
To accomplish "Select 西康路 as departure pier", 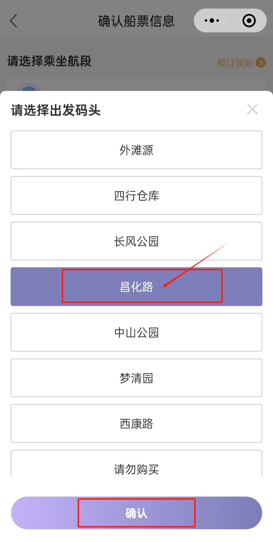I will [x=136, y=423].
